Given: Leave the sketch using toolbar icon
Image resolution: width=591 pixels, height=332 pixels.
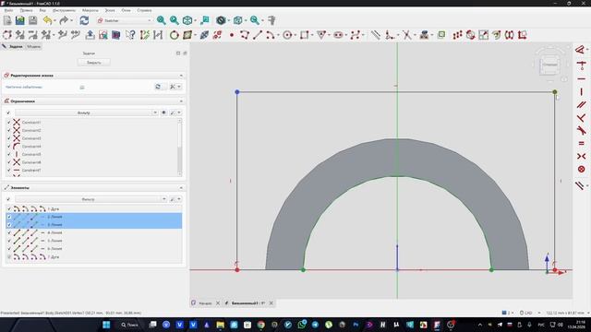Looking at the screenshot, I should (x=90, y=35).
